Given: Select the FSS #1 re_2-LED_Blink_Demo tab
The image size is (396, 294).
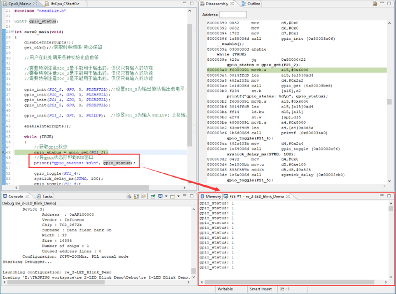Looking at the screenshot, I should click(256, 196).
